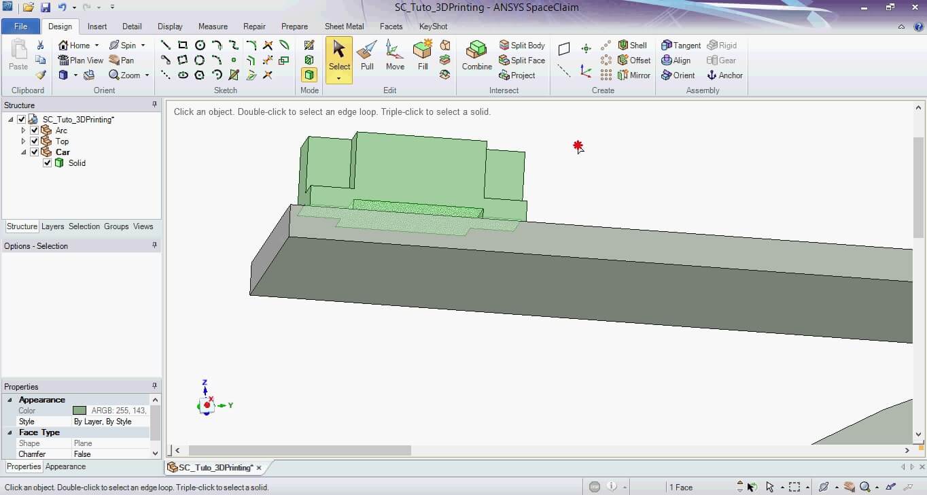Click the Fill tool icon

[x=423, y=54]
